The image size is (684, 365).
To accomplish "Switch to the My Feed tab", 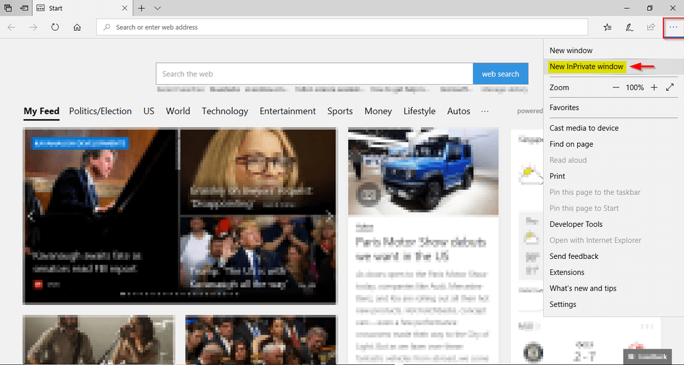I will 42,111.
